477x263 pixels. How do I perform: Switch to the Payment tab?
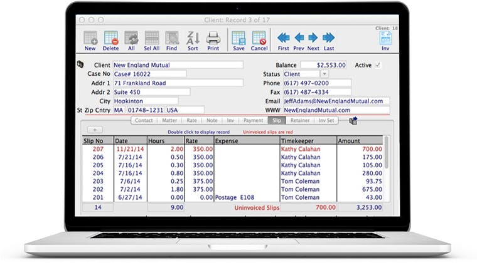(x=253, y=120)
